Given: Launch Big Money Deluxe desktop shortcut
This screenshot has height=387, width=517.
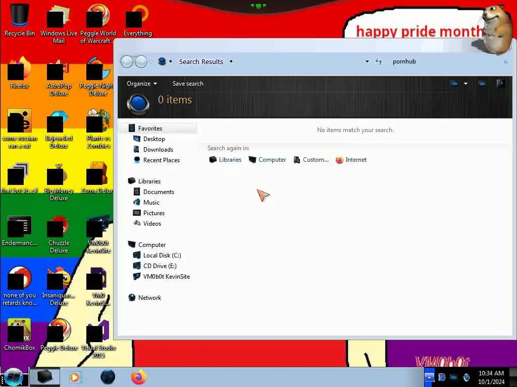Looking at the screenshot, I should coord(59,181).
